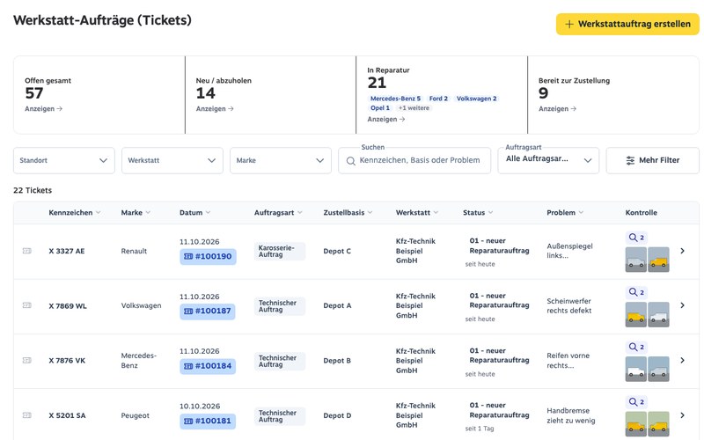Open Kontrolle magnifier for X 5201 SA
This screenshot has width=704, height=440.
pyautogui.click(x=636, y=402)
